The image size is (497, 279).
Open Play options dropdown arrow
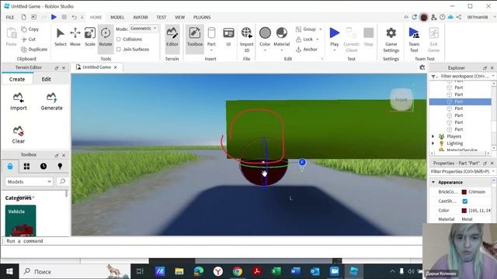click(335, 50)
